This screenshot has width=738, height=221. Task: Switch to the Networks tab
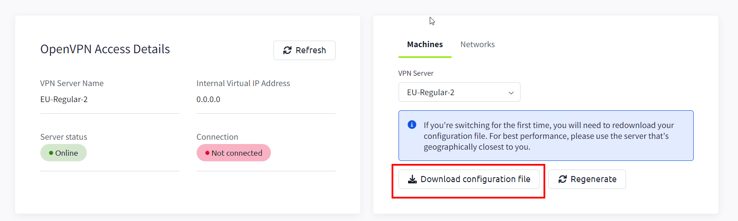[x=478, y=45]
